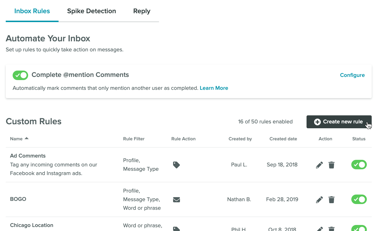Click Configure for @mention comments
The image size is (376, 231).
coord(352,75)
